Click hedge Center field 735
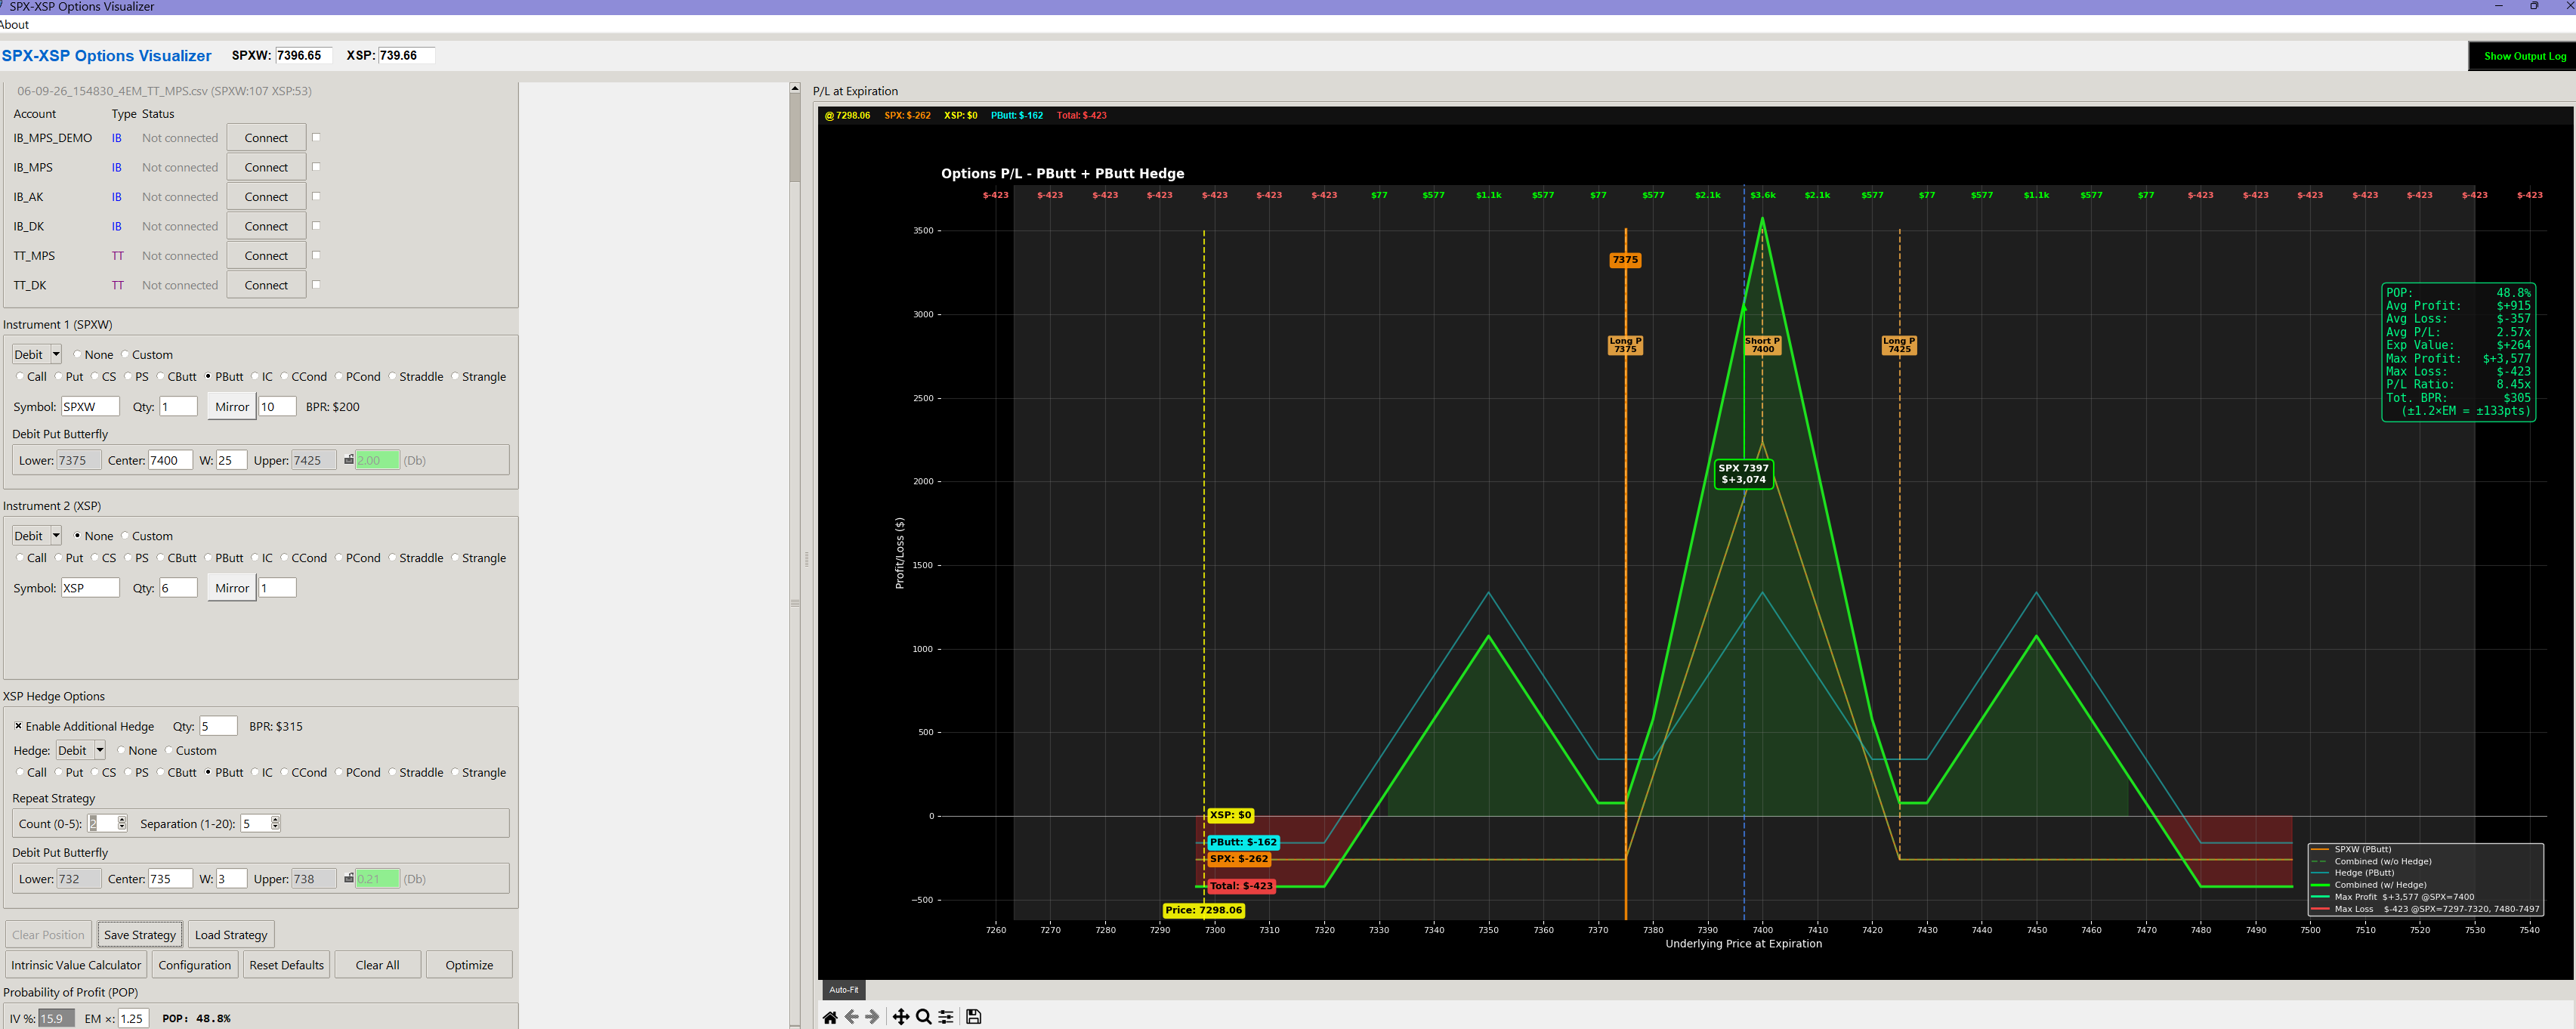The height and width of the screenshot is (1029, 2576). point(170,879)
